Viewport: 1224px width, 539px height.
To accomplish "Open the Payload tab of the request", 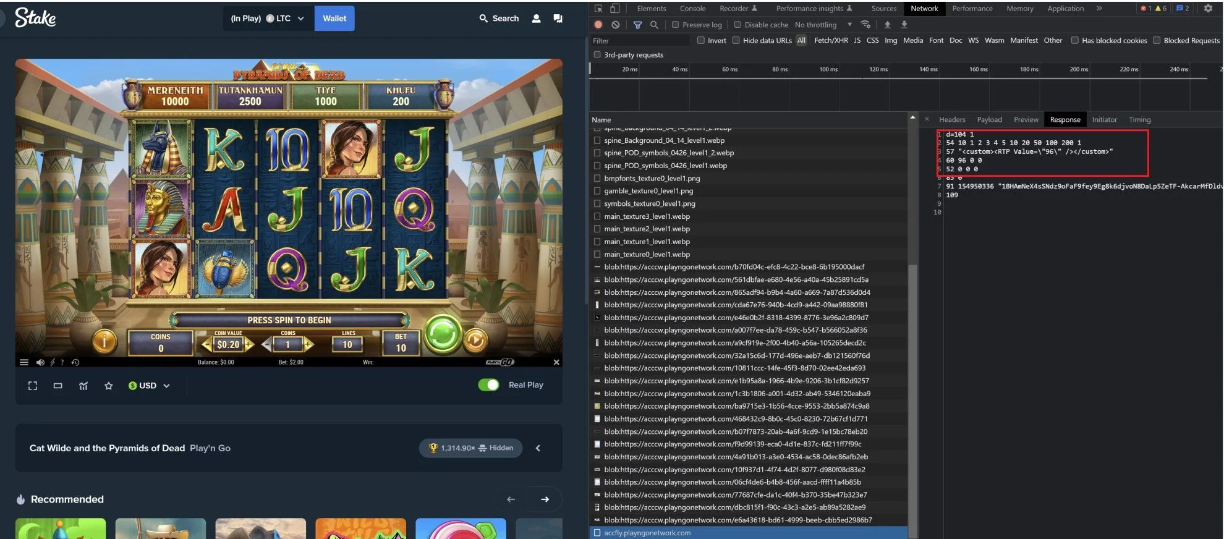I will tap(989, 120).
